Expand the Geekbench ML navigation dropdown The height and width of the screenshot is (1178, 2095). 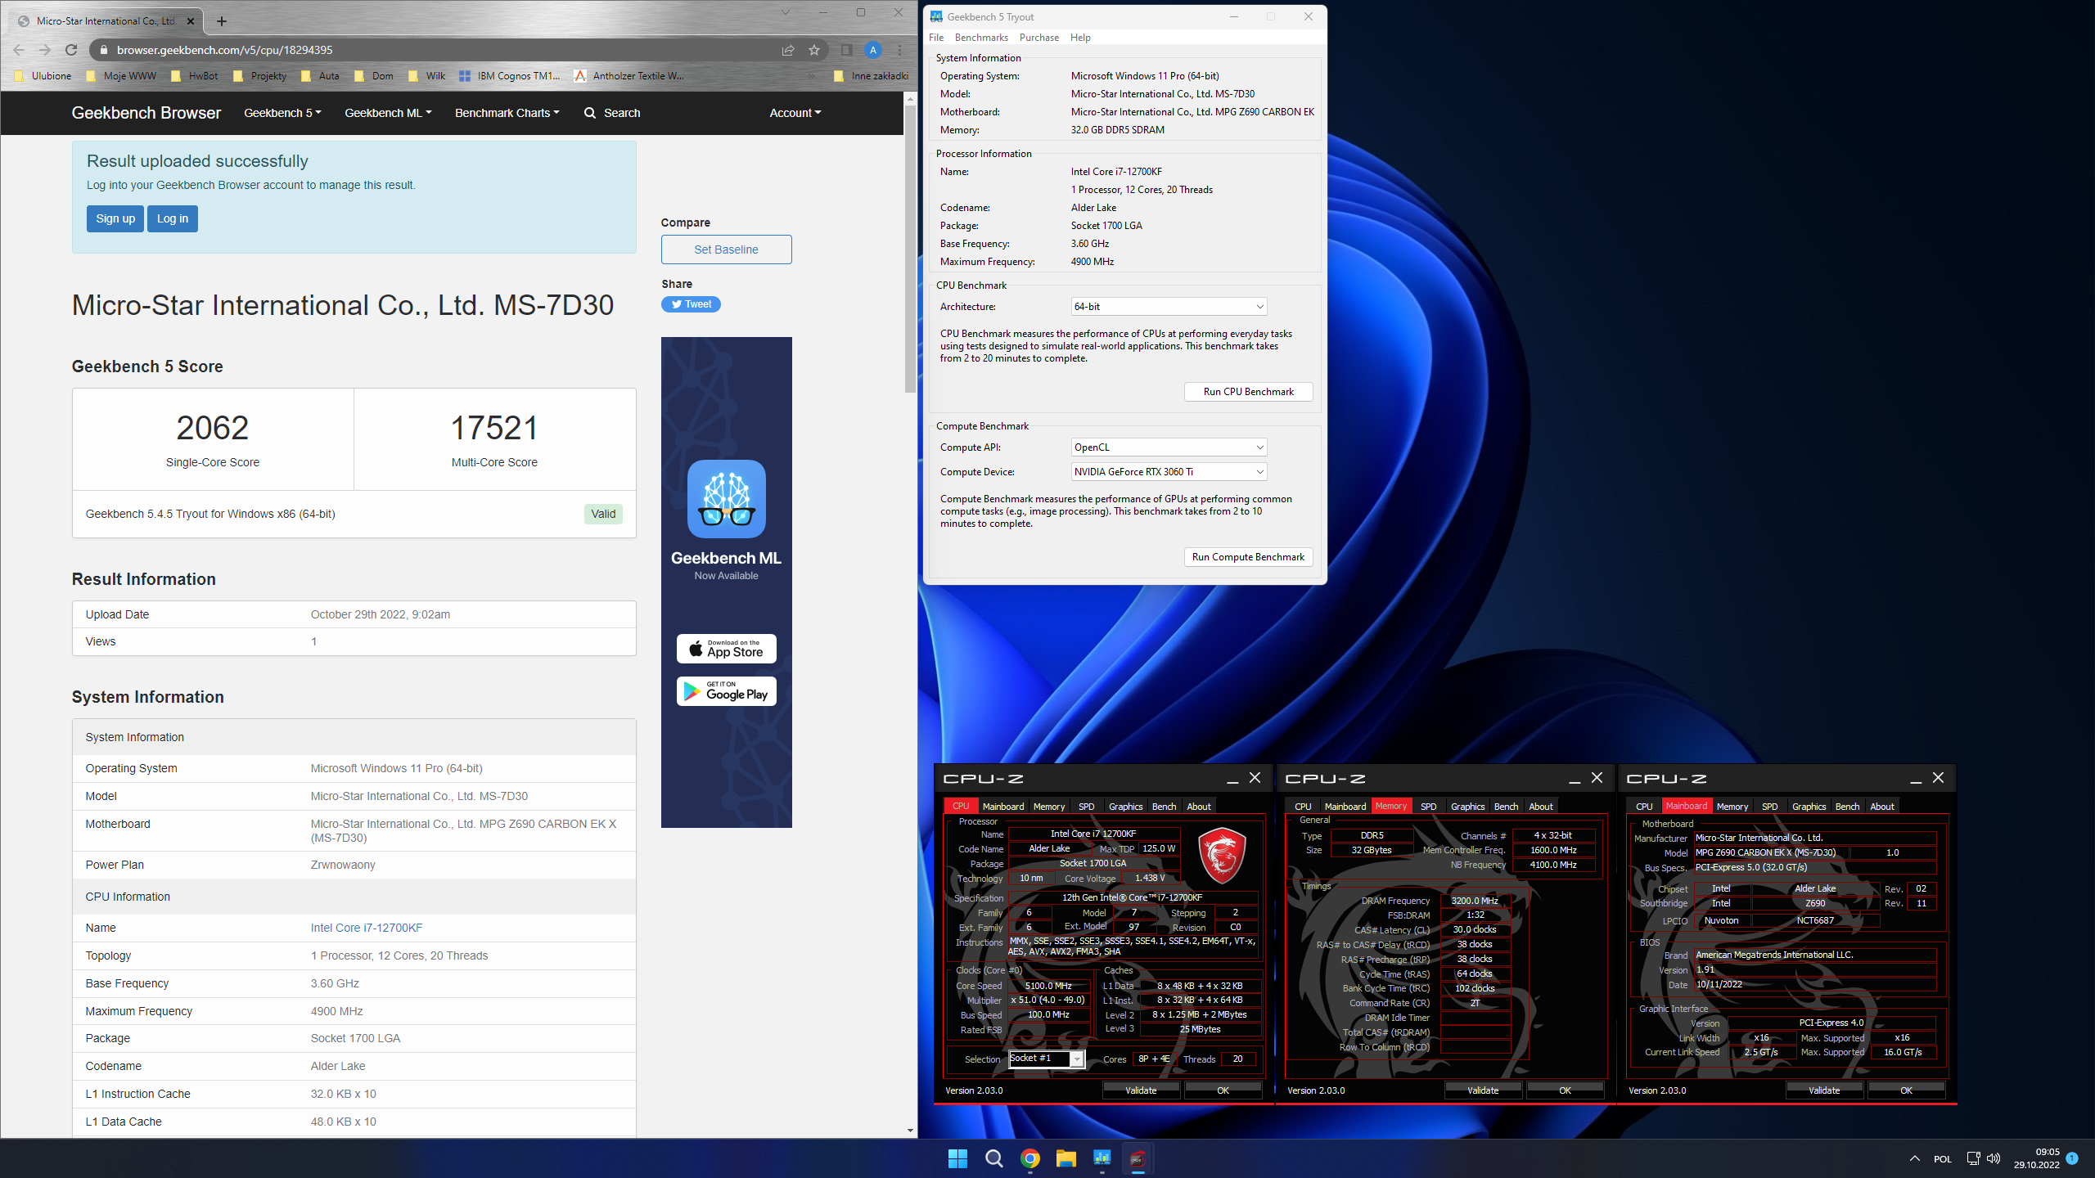pyautogui.click(x=388, y=113)
